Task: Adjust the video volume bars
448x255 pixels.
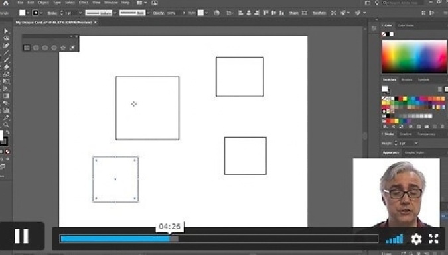Action: [x=394, y=239]
